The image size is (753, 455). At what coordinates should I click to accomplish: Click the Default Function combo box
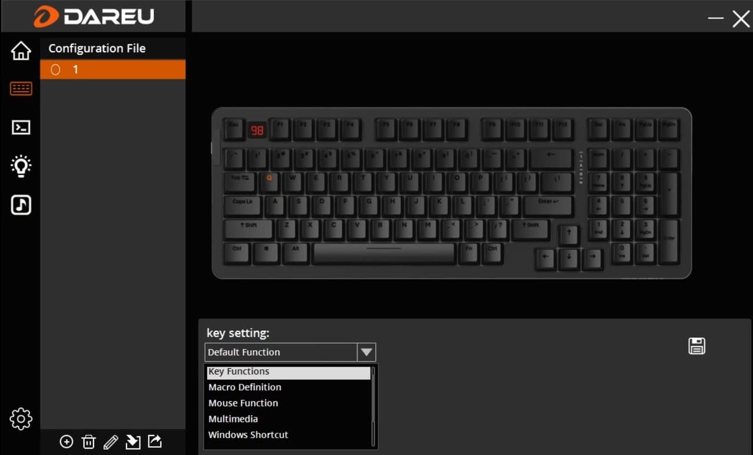290,352
